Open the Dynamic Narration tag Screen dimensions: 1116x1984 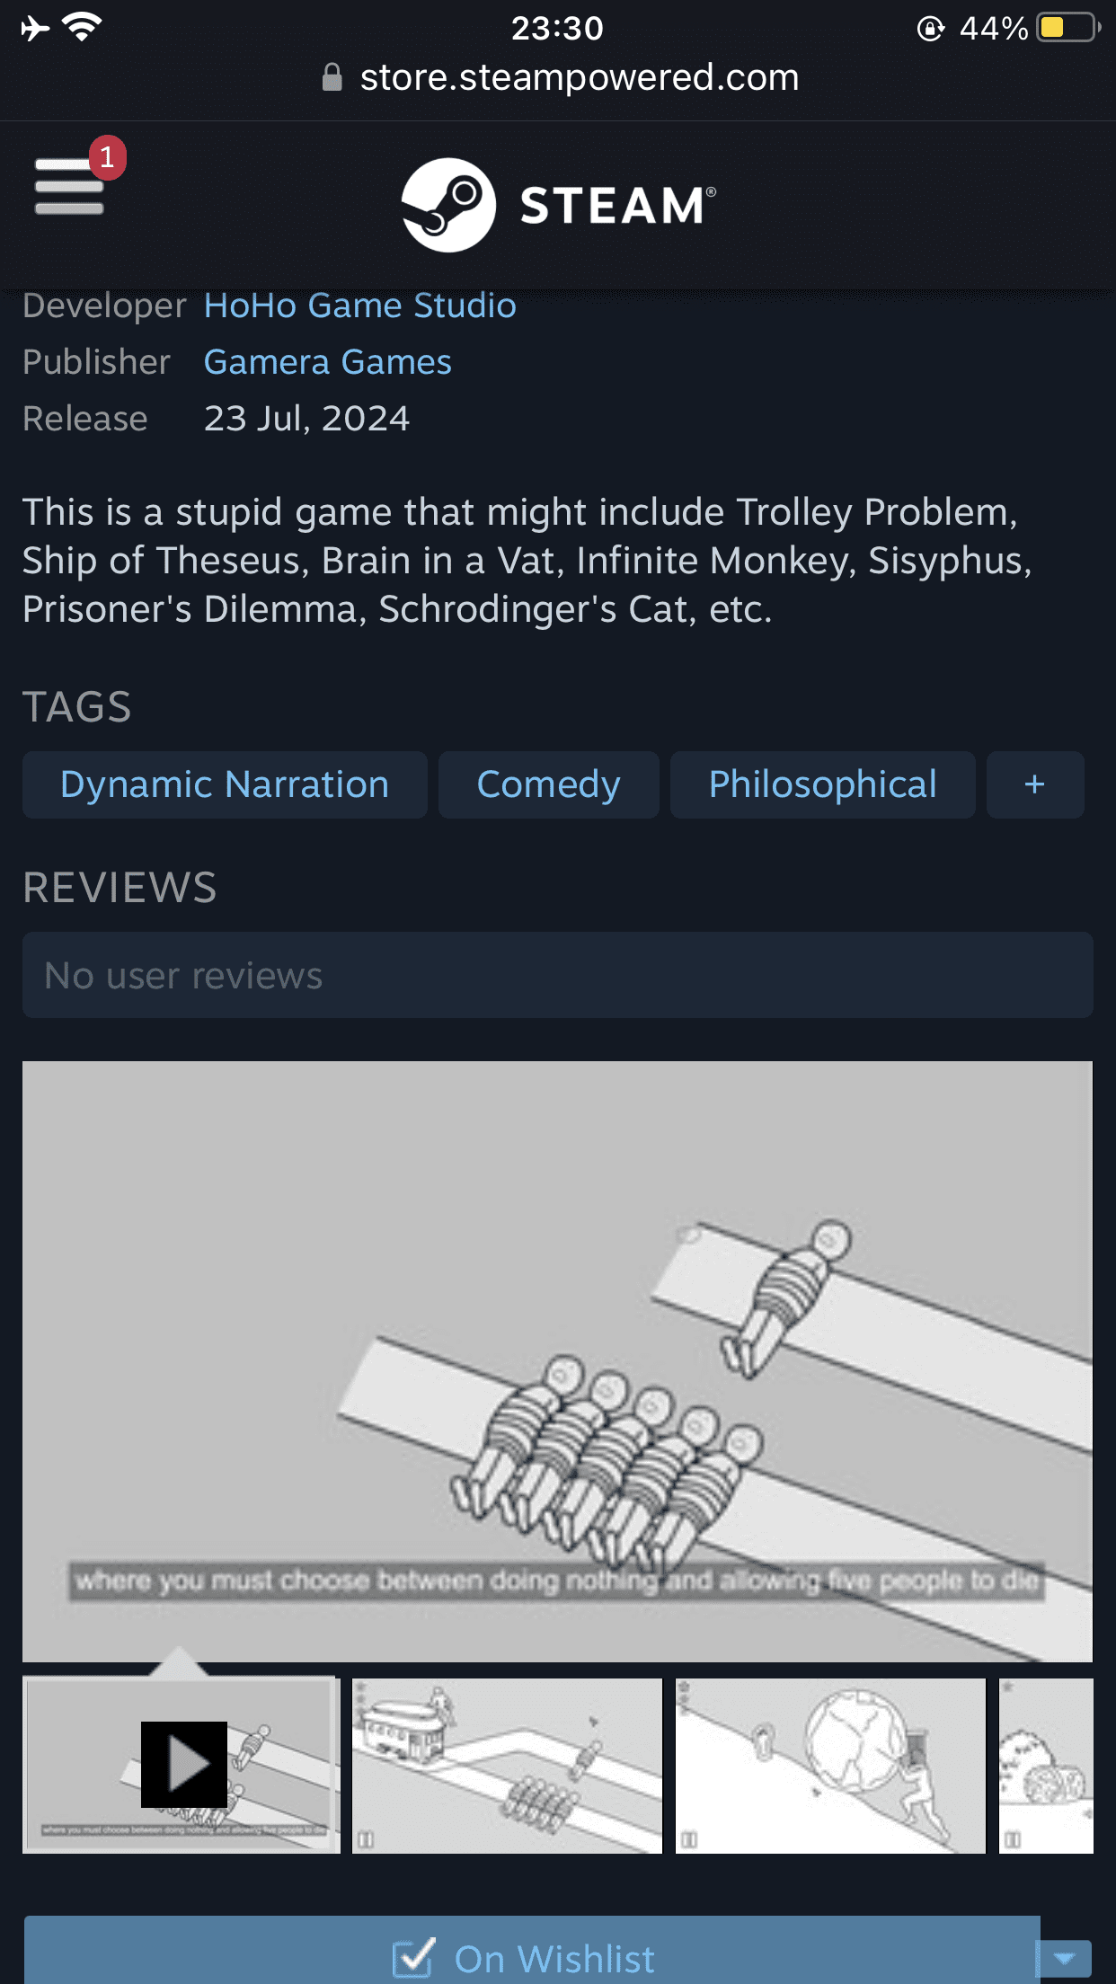pyautogui.click(x=225, y=784)
